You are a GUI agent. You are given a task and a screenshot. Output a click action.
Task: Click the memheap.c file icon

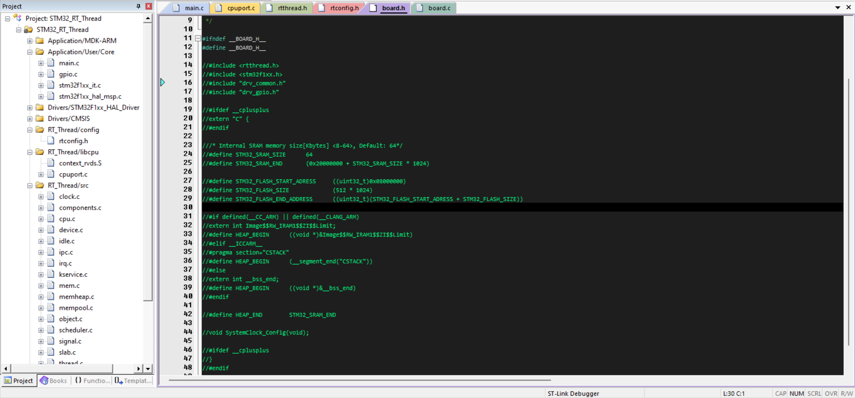51,296
